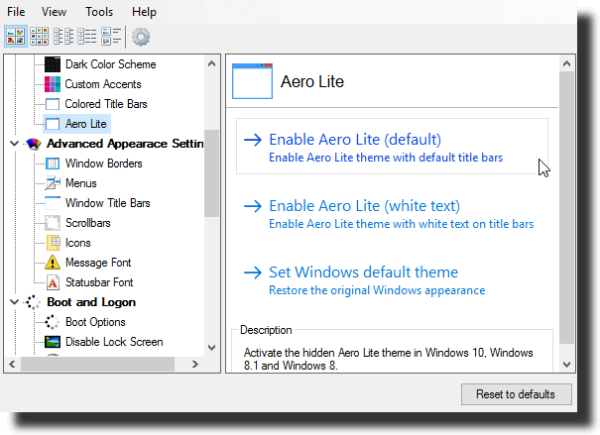Select Menus tree item
This screenshot has width=600, height=435.
(81, 183)
